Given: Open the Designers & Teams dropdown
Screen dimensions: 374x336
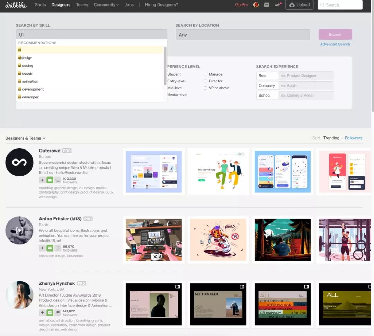Looking at the screenshot, I should point(25,138).
